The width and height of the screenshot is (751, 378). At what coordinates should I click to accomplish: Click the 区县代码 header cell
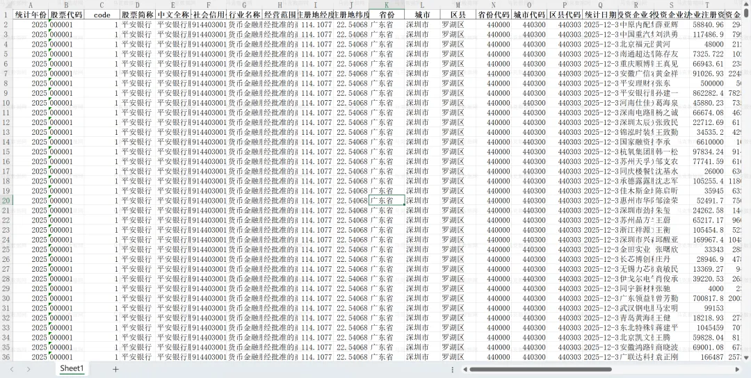[565, 15]
